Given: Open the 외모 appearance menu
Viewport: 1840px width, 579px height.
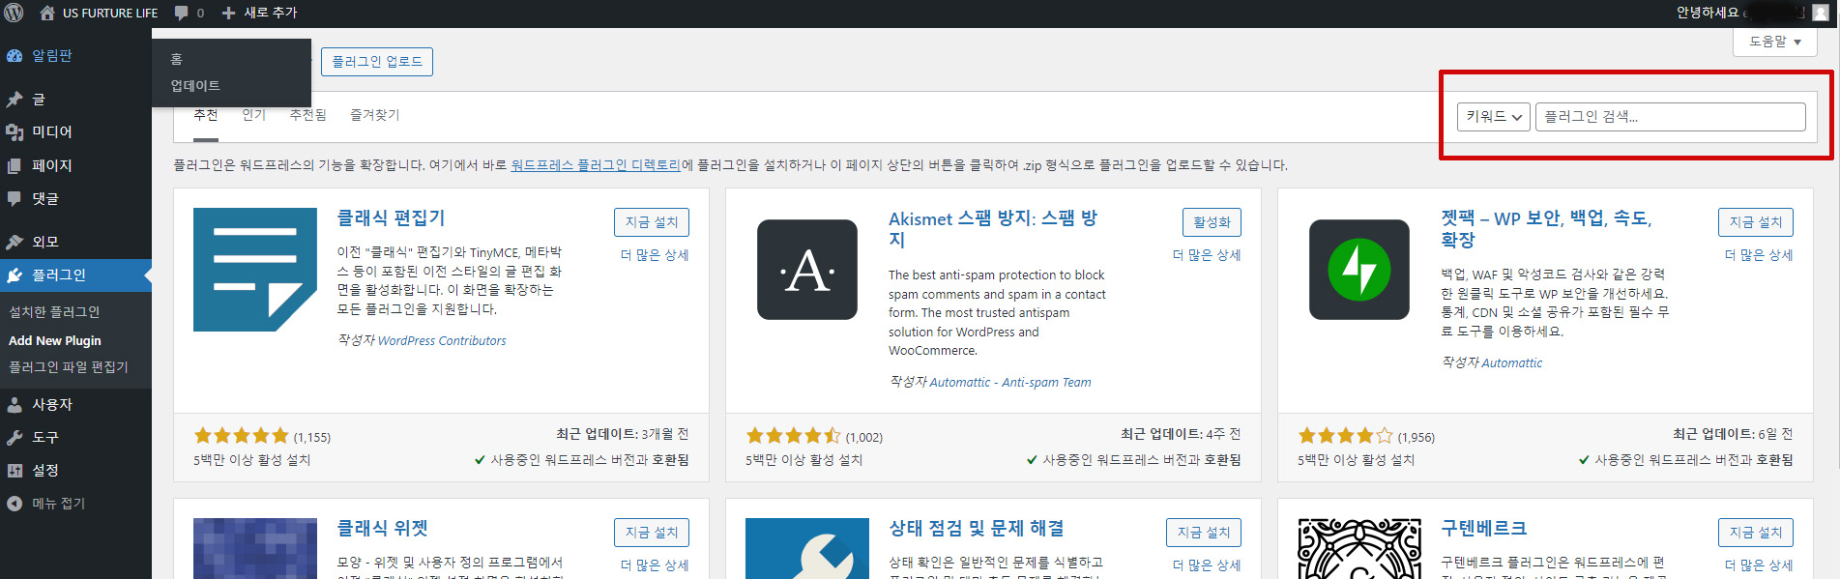Looking at the screenshot, I should [45, 242].
